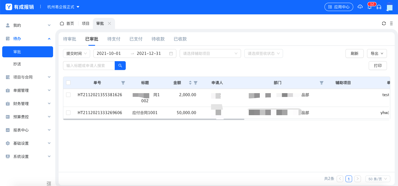Viewport: 398px width, 186px height.
Task: Click the 基础设置 gear icon
Action: pos(8,143)
